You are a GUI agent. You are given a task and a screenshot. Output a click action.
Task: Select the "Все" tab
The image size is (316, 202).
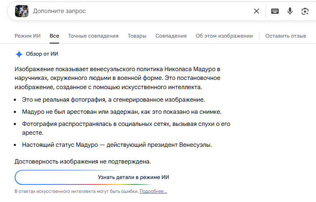click(54, 36)
